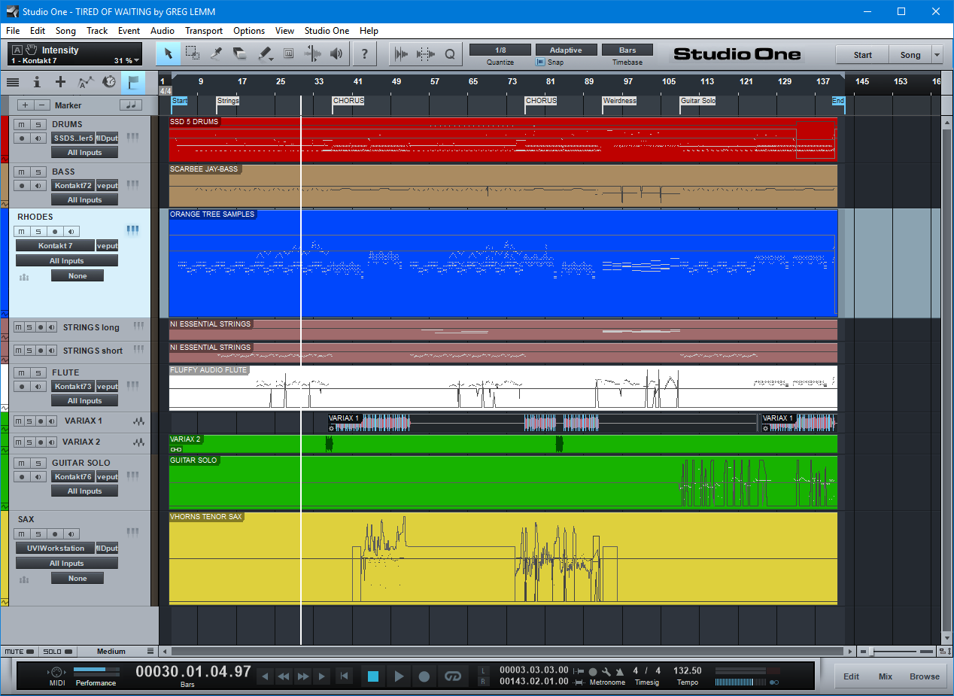954x696 pixels.
Task: Open the RHODES Kontakt 7 instrument dropdown
Action: coord(56,245)
